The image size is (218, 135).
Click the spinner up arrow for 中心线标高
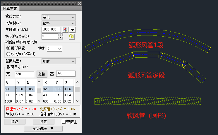pos(61,35)
